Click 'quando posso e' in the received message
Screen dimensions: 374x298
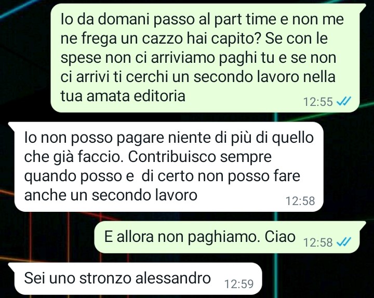click(x=79, y=176)
